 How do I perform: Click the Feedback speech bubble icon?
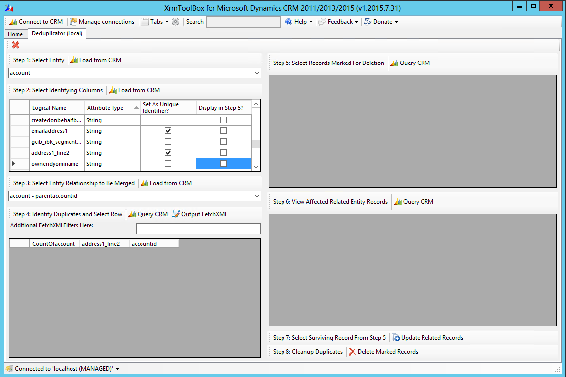click(x=322, y=22)
